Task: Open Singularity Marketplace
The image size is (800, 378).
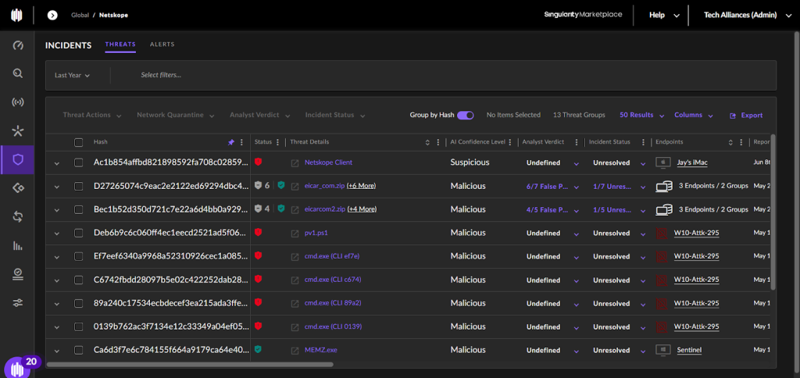Action: (x=583, y=15)
